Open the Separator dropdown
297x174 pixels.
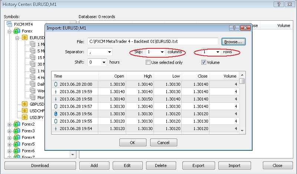(109, 52)
